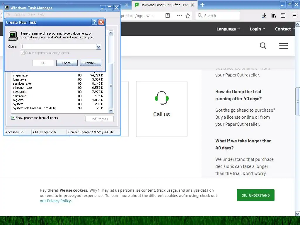Click the computer icon in Create New Task dialog
The width and height of the screenshot is (300, 225).
click(13, 36)
